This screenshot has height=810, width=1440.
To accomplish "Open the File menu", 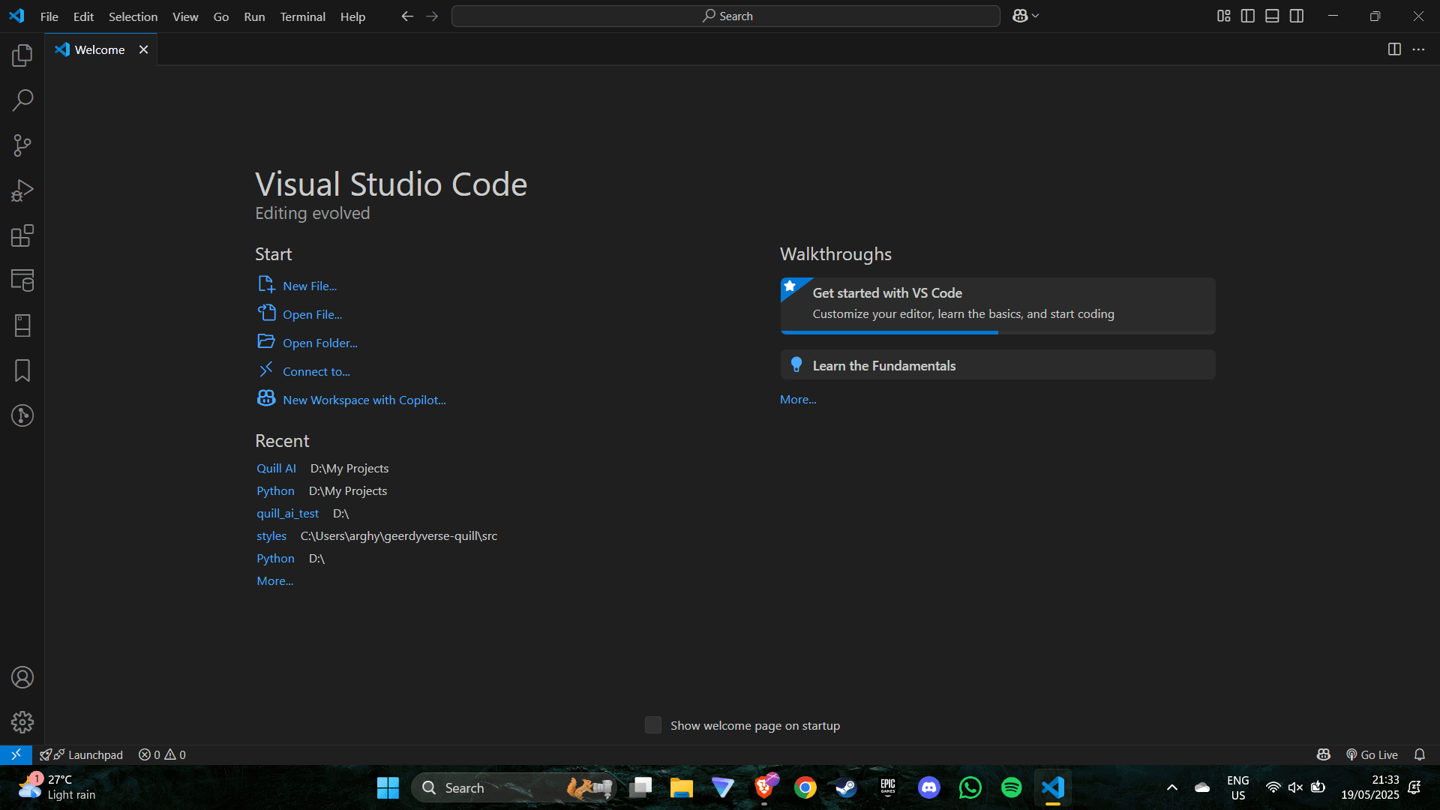I will (49, 16).
